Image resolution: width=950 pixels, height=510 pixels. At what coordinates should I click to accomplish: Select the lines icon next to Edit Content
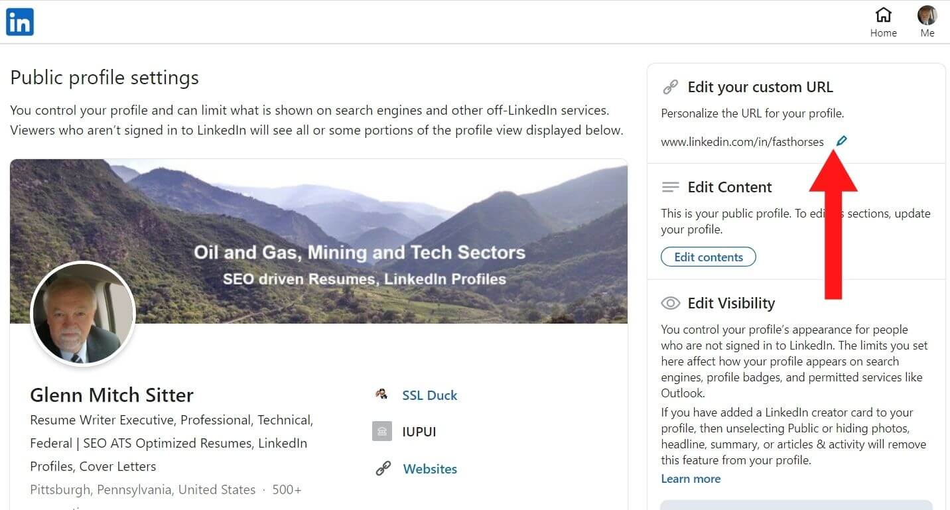[x=670, y=186]
